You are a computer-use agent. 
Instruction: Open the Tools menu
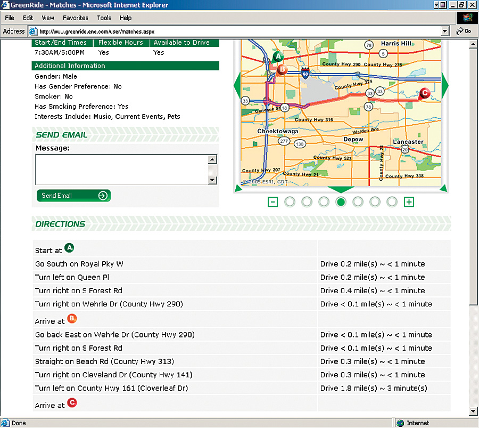point(104,18)
